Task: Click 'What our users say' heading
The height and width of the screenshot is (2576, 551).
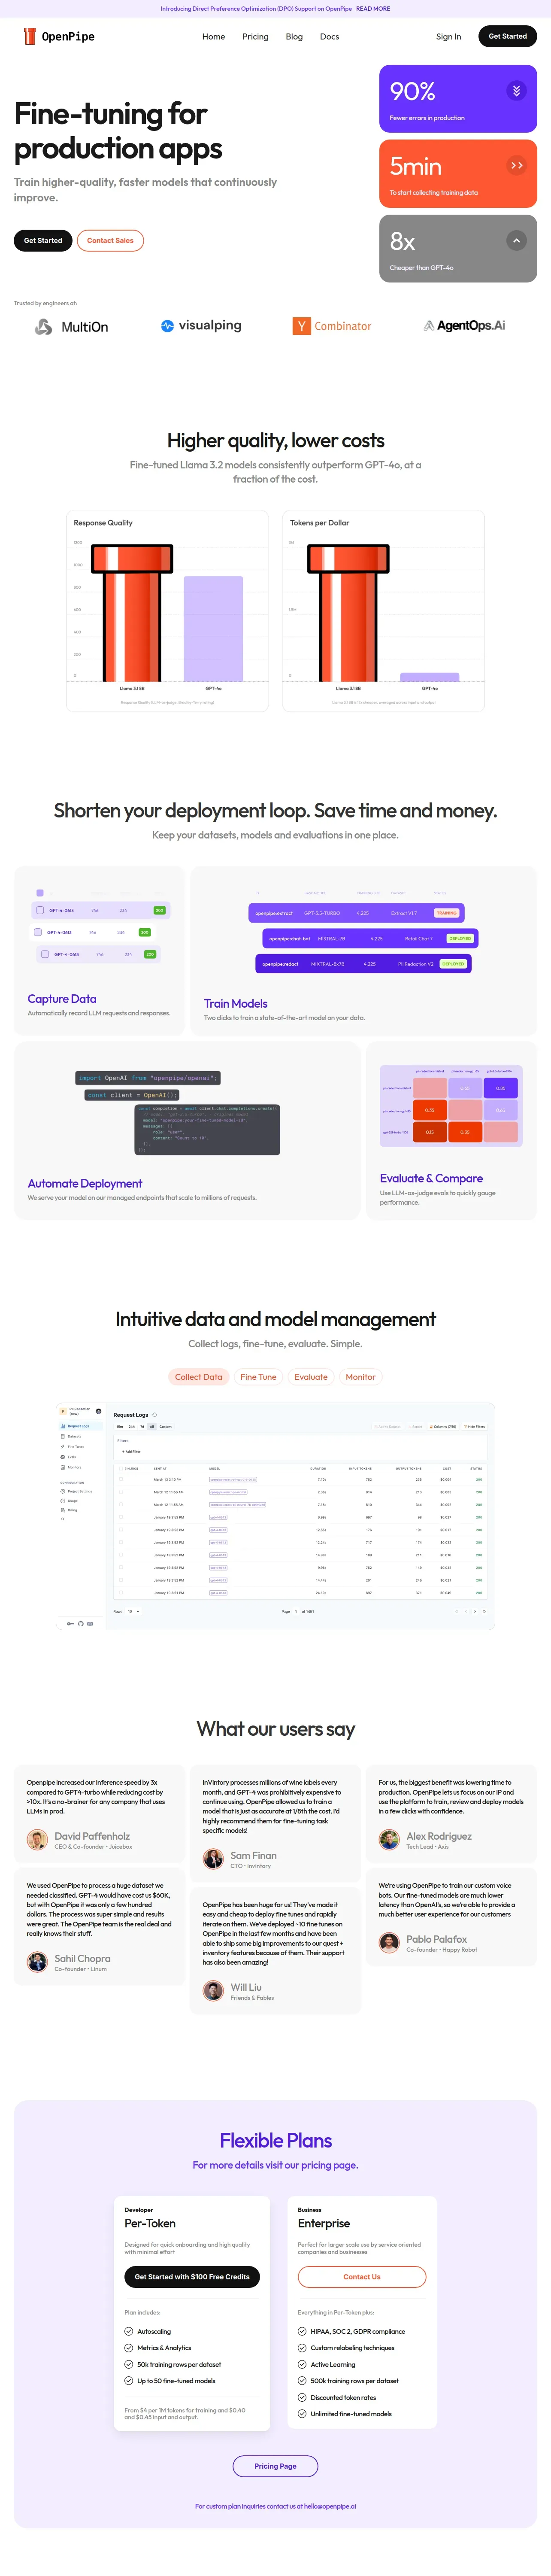Action: pyautogui.click(x=275, y=1729)
